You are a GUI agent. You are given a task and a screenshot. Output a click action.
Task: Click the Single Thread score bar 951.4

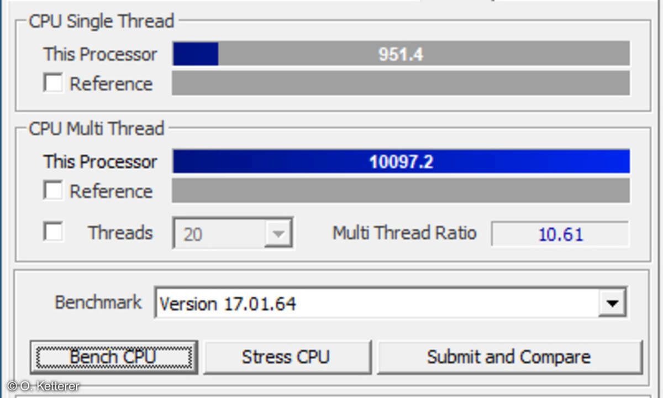[x=401, y=54]
